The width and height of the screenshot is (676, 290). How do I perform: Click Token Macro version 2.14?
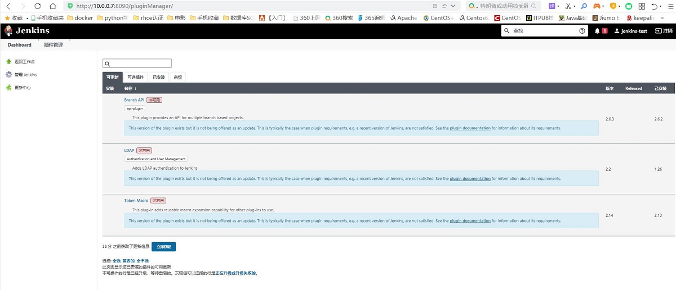[609, 215]
